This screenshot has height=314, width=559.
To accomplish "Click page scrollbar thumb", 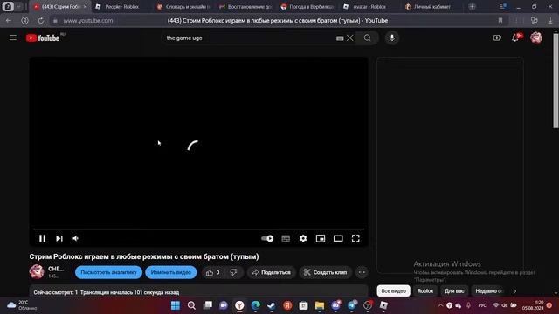I will coord(556,81).
